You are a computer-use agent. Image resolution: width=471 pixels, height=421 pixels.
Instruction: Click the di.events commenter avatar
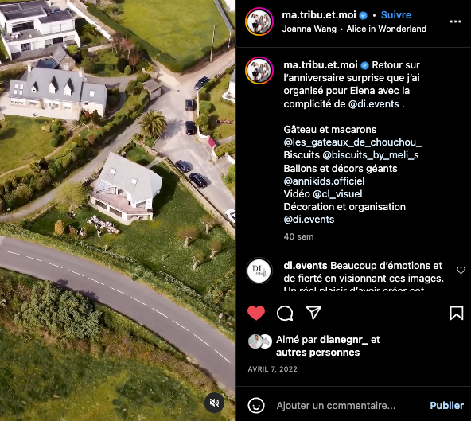point(259,271)
